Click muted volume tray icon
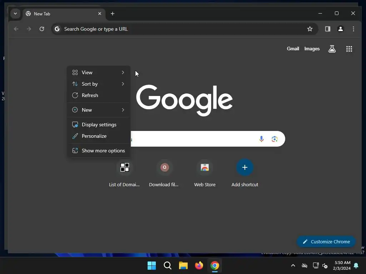The image size is (366, 274). click(325, 265)
